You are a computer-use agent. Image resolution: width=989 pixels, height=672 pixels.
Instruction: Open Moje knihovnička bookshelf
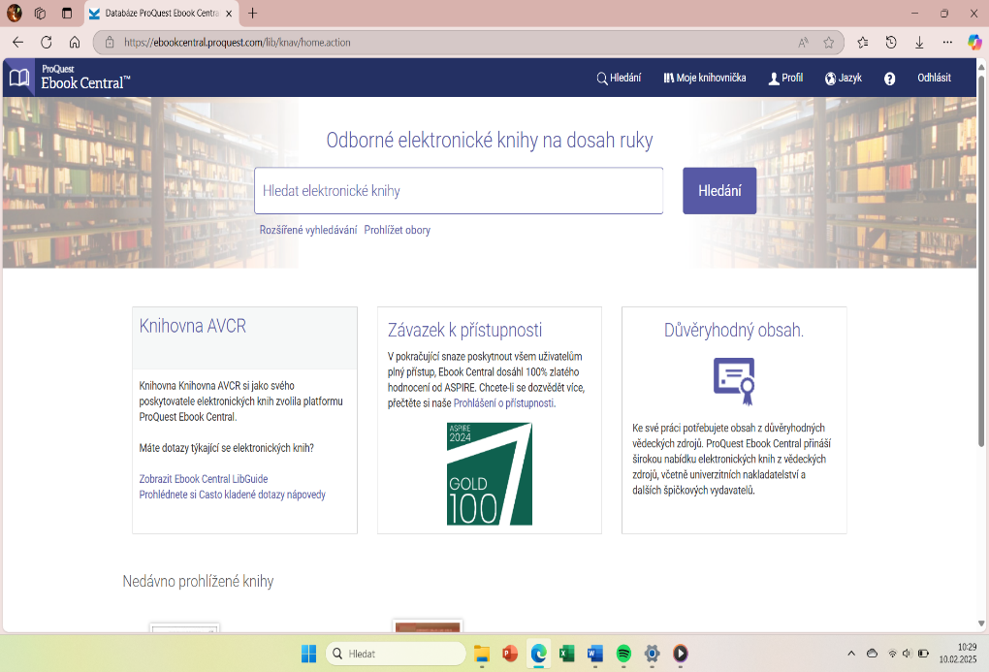705,79
